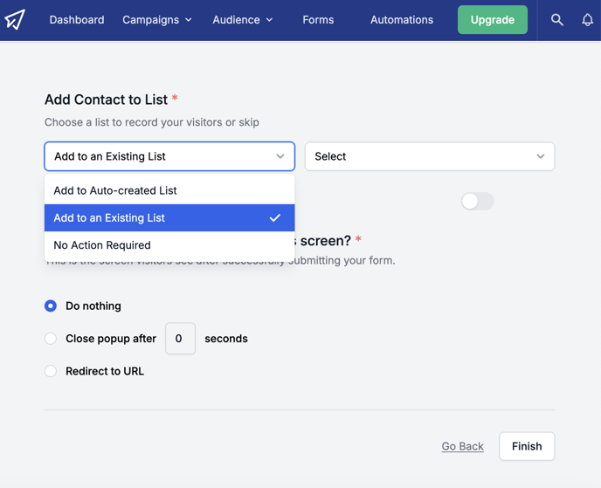Select the Do nothing radio button
601x488 pixels.
click(51, 306)
